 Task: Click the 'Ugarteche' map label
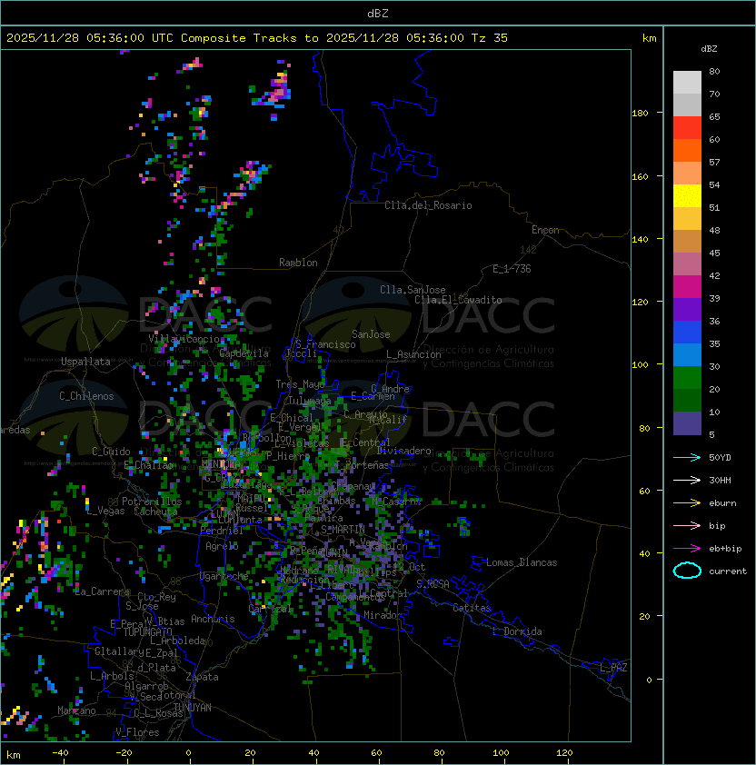pyautogui.click(x=224, y=576)
